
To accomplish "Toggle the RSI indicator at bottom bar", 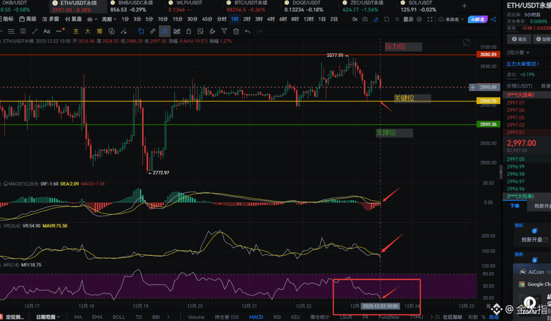I will tap(277, 317).
